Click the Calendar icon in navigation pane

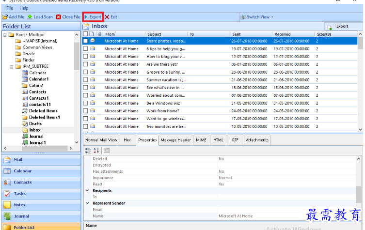click(7, 171)
